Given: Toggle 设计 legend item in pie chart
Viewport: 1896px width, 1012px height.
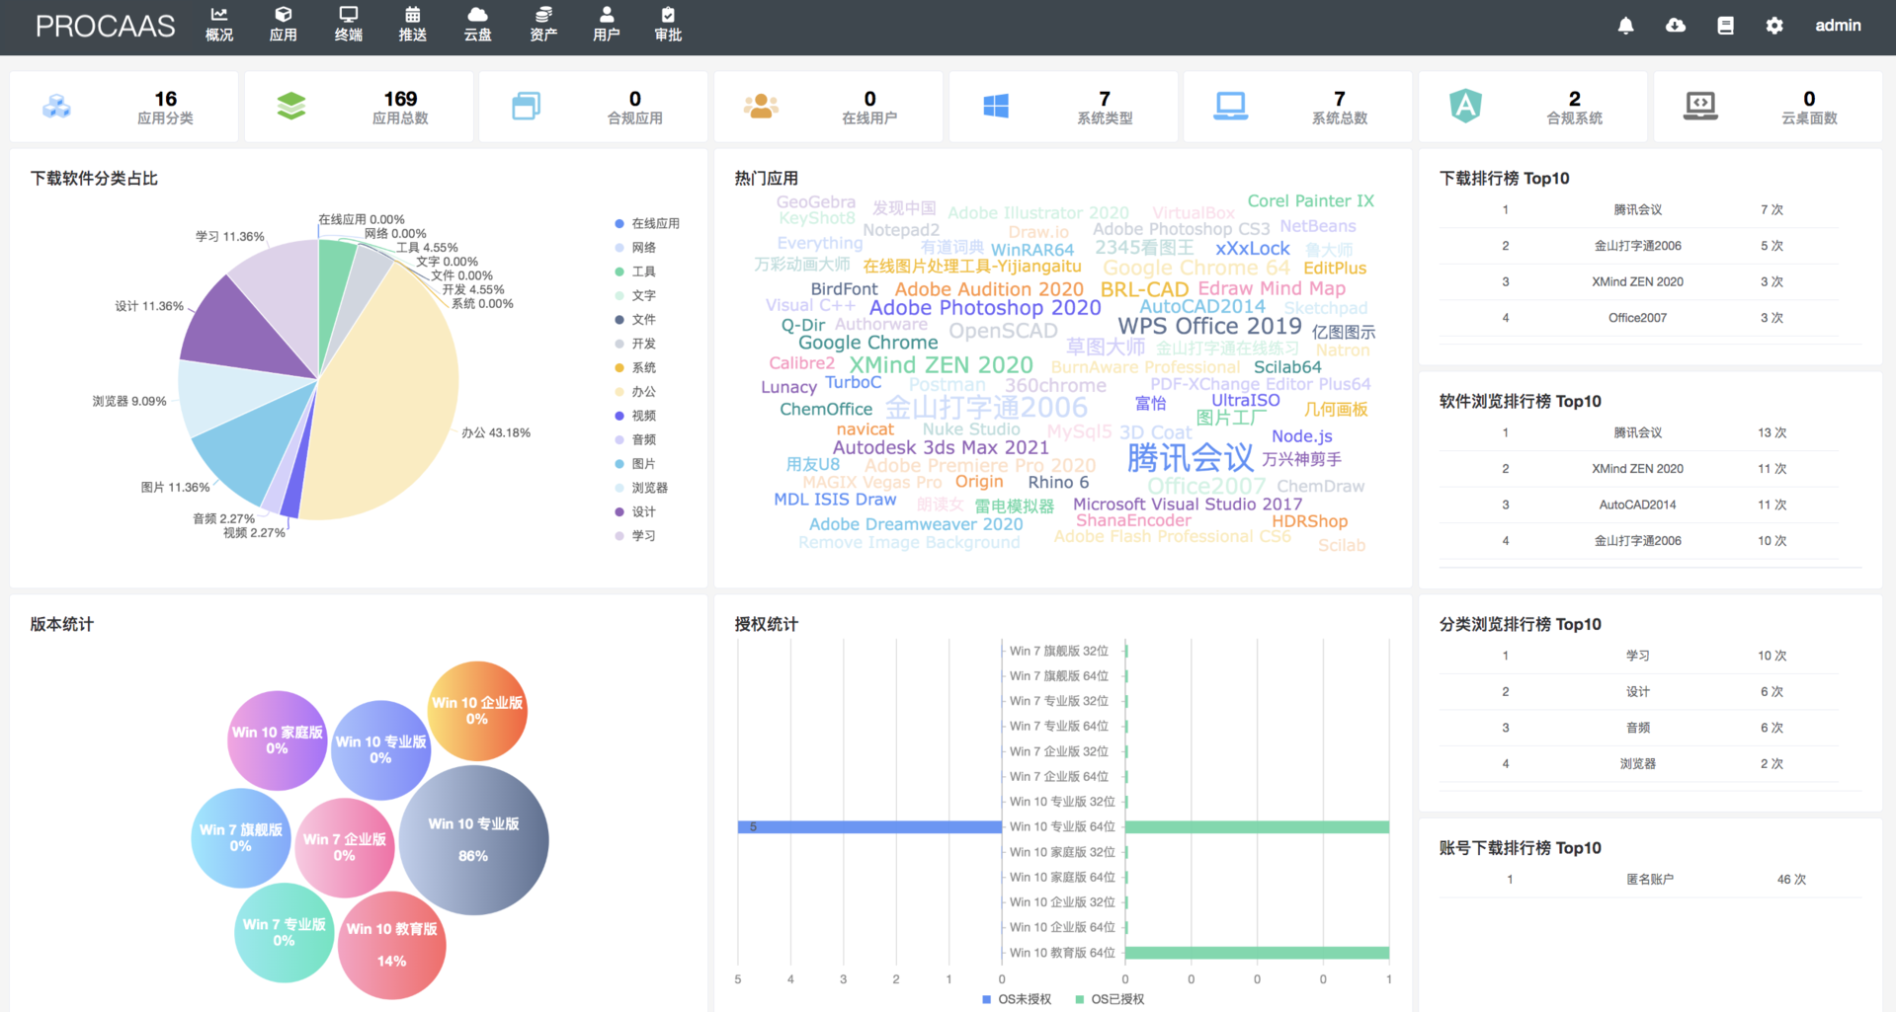Looking at the screenshot, I should pyautogui.click(x=635, y=511).
